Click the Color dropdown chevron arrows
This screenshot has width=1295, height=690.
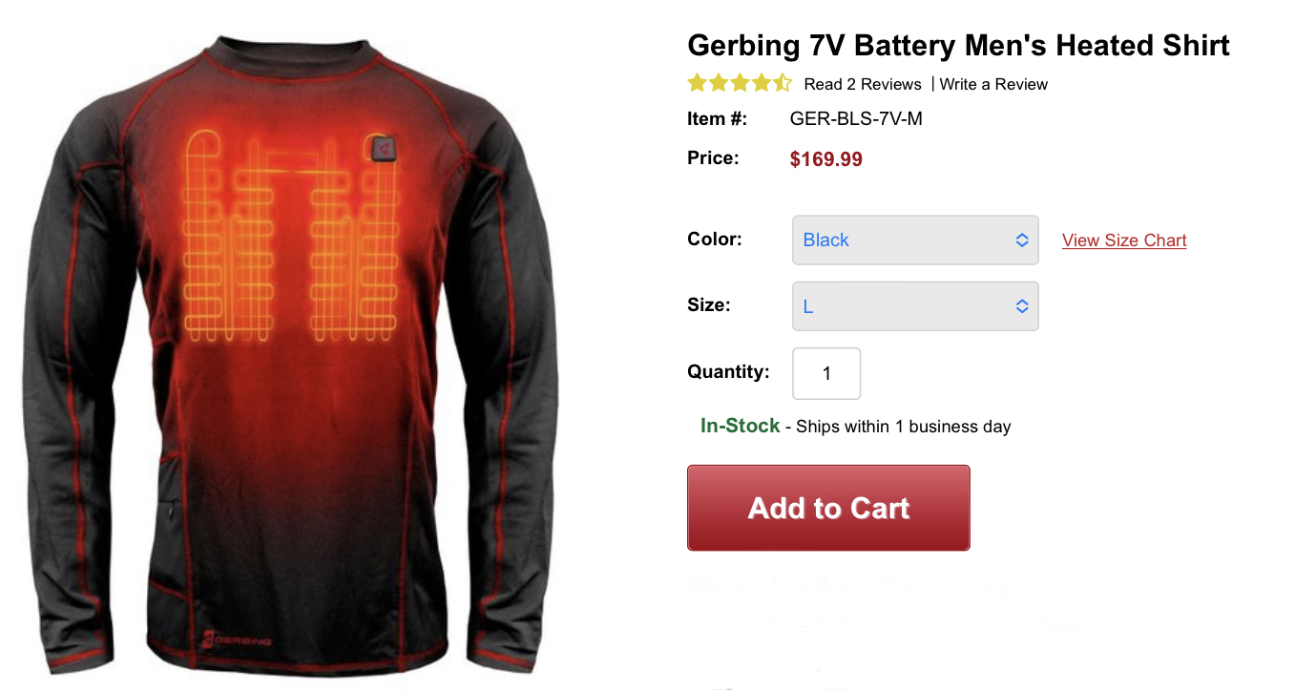coord(1021,240)
